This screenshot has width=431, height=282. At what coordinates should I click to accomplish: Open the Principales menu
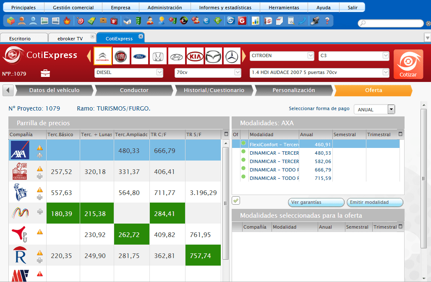[x=24, y=8]
